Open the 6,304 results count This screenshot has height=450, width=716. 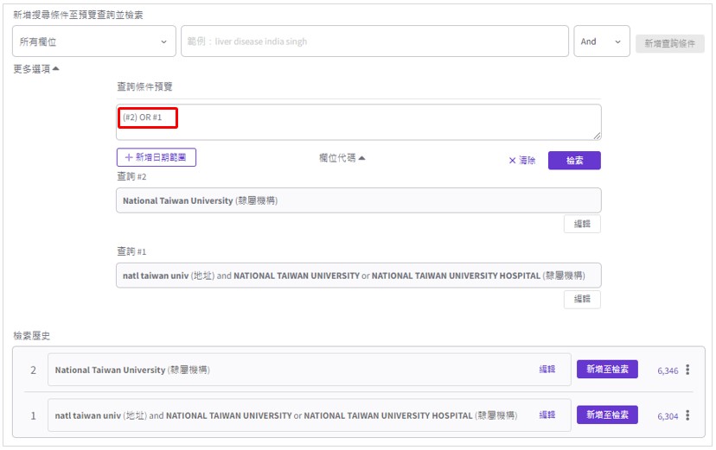coord(668,416)
